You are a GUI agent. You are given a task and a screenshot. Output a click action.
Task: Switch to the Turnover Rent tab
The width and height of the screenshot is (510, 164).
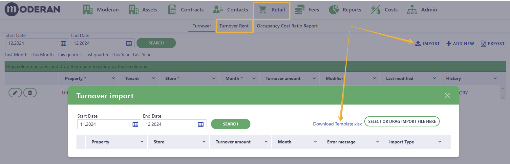tap(234, 26)
